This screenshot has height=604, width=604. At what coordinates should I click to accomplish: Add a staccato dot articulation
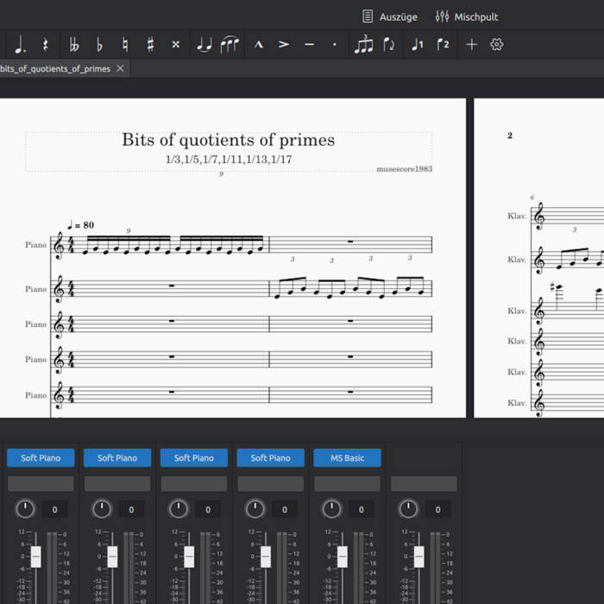335,45
